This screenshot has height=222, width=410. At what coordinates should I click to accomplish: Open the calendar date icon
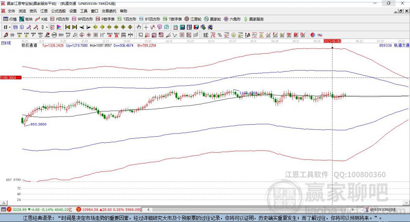tap(175, 27)
